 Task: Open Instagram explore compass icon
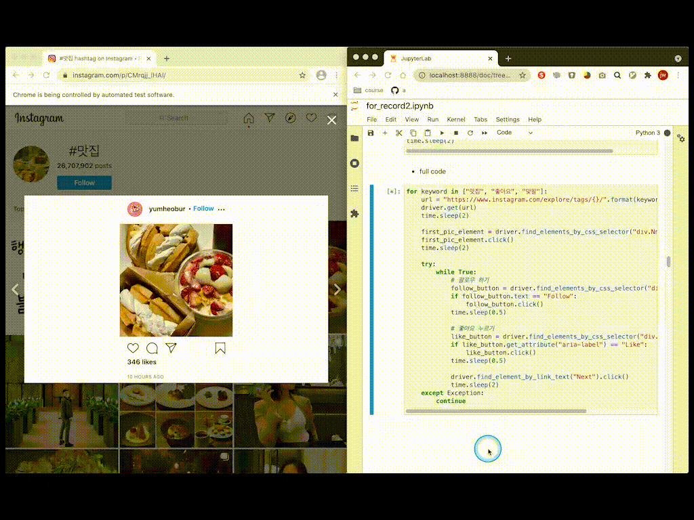tap(290, 118)
